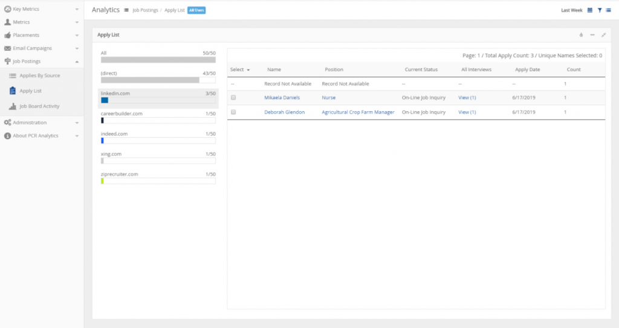Sort by the Apply Date column header
The width and height of the screenshot is (619, 328).
click(x=527, y=69)
